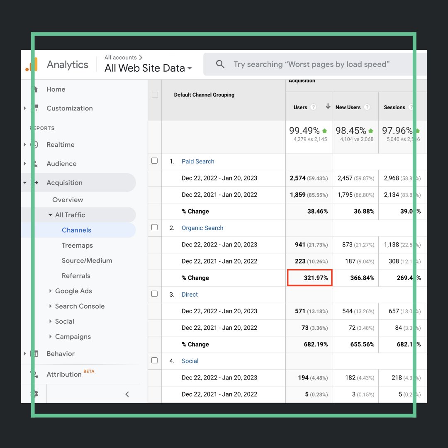Click the Google Analytics logo

pos(32,65)
